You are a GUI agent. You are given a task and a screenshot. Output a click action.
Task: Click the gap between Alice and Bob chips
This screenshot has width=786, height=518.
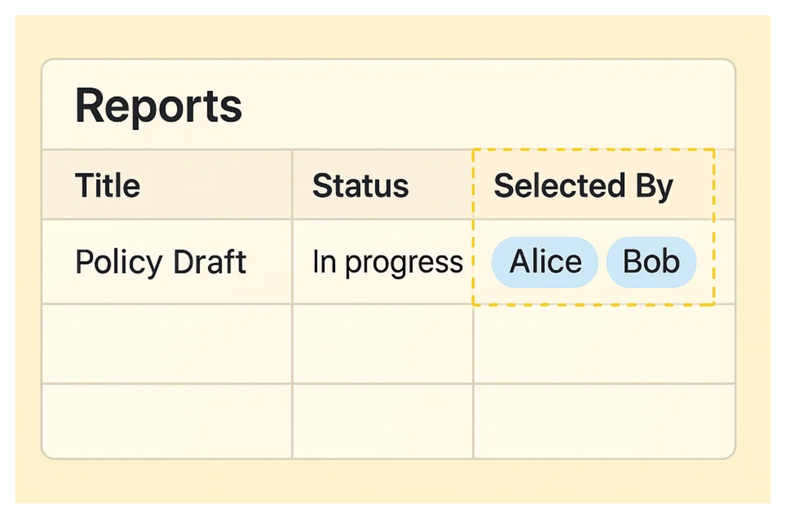[x=603, y=262]
